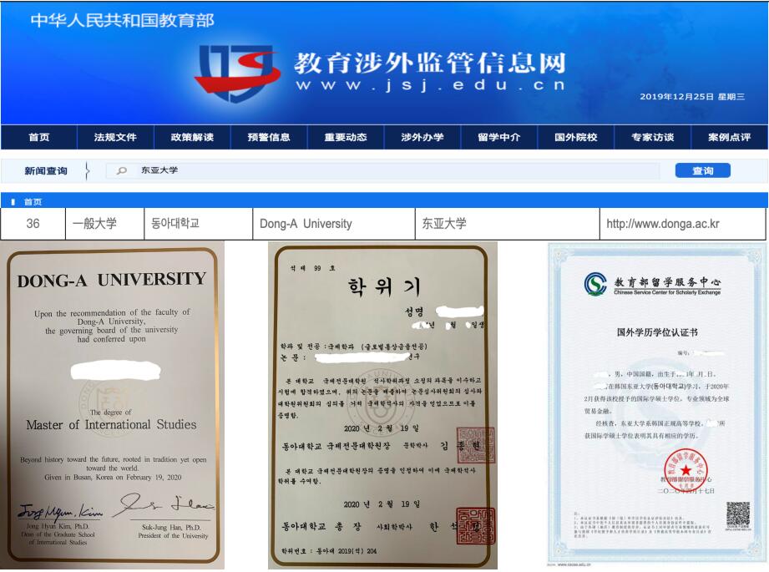769x572 pixels.
Task: Open the 案例点评 menu item
Action: 729,137
